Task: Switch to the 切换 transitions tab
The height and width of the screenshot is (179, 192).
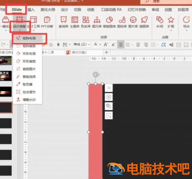Action: pyautogui.click(x=77, y=10)
